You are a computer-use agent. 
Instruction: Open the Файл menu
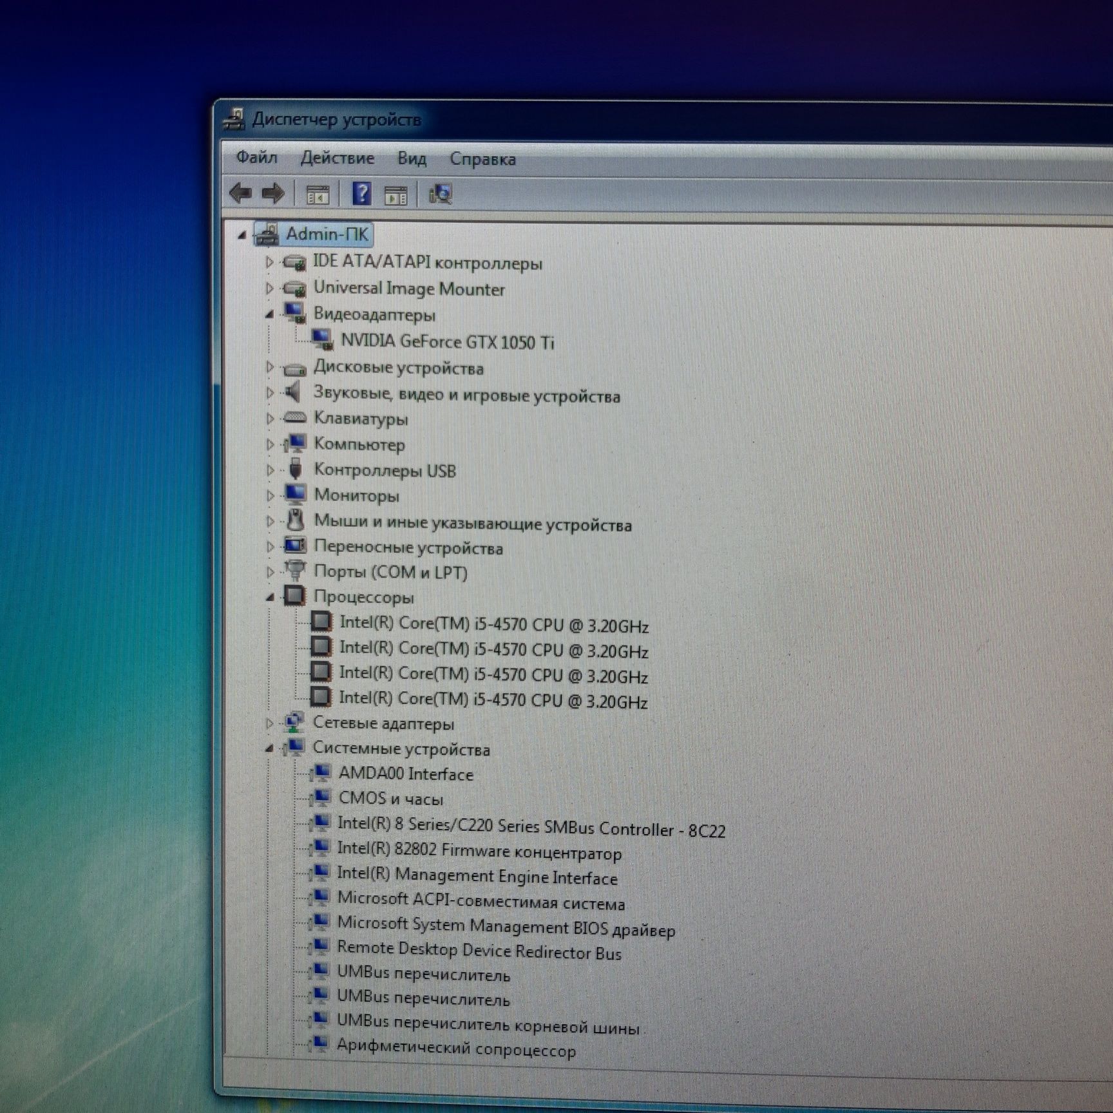click(x=256, y=157)
